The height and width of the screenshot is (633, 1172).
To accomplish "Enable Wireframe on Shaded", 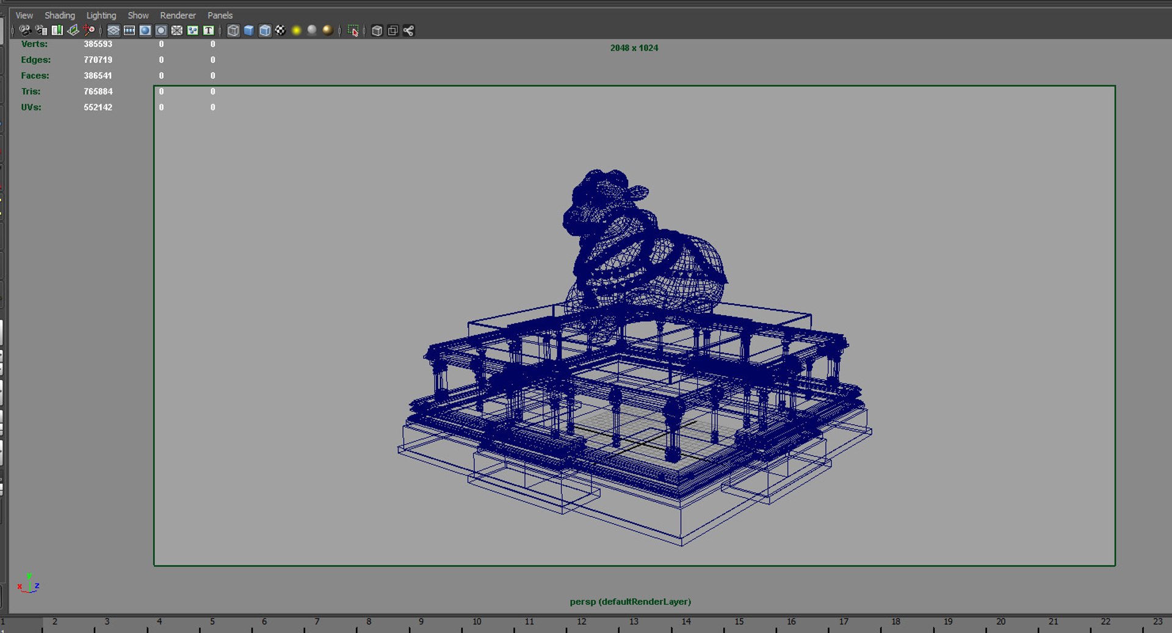I will coord(265,30).
